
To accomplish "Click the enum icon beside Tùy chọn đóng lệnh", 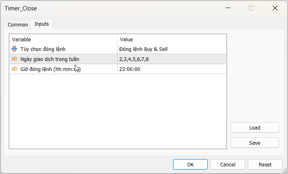I will pos(14,49).
